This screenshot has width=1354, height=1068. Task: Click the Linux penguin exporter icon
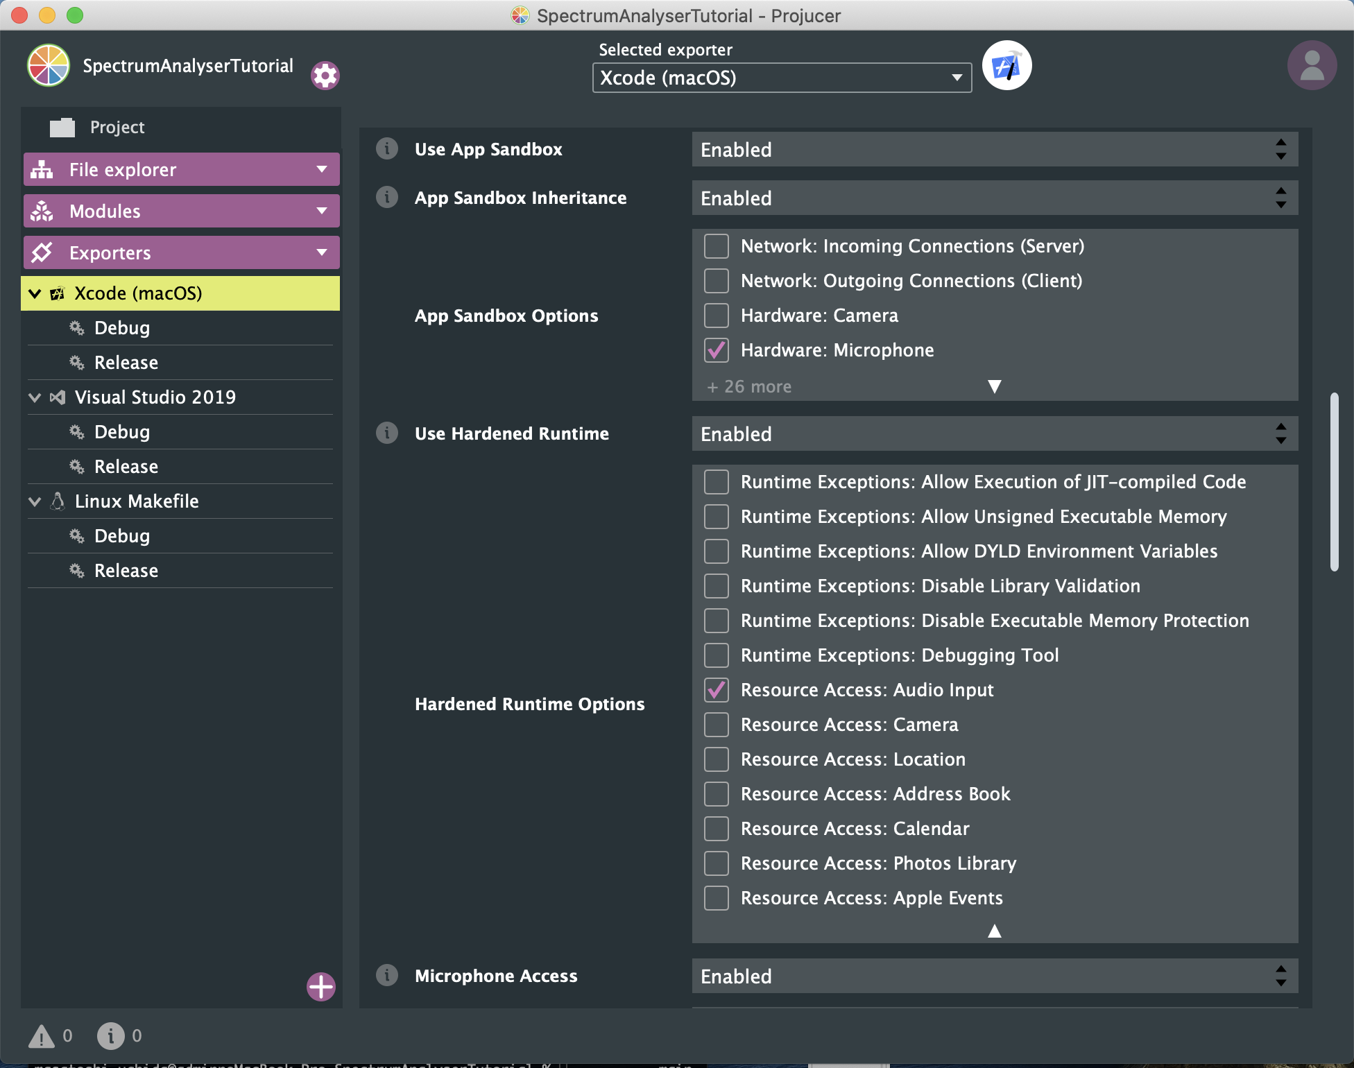pos(56,501)
